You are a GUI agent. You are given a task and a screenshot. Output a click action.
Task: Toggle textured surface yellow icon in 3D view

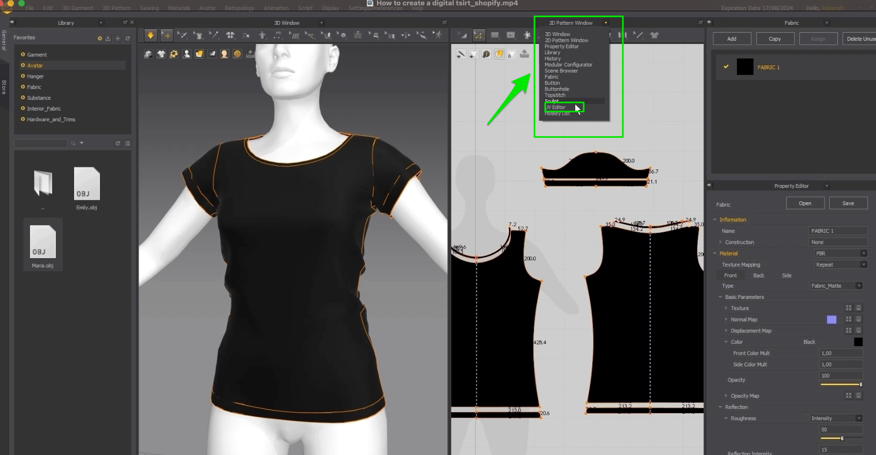coord(199,54)
